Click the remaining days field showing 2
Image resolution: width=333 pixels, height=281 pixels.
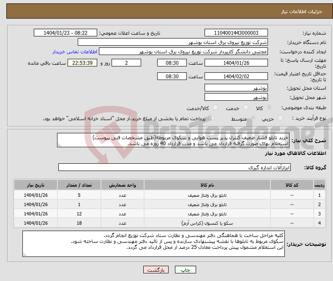[x=126, y=63]
